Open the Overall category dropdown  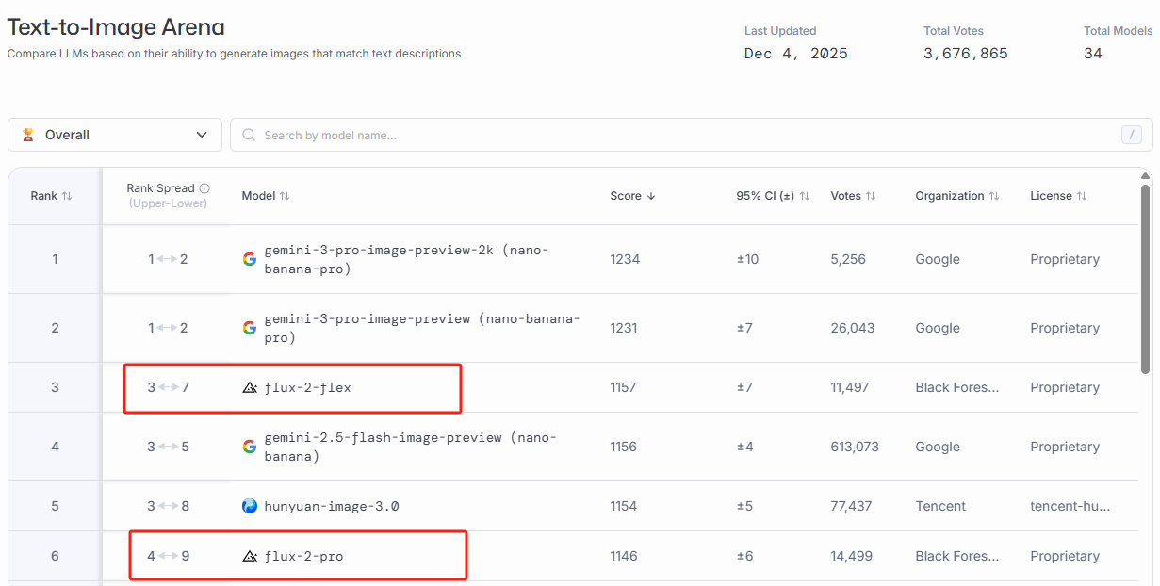[115, 135]
